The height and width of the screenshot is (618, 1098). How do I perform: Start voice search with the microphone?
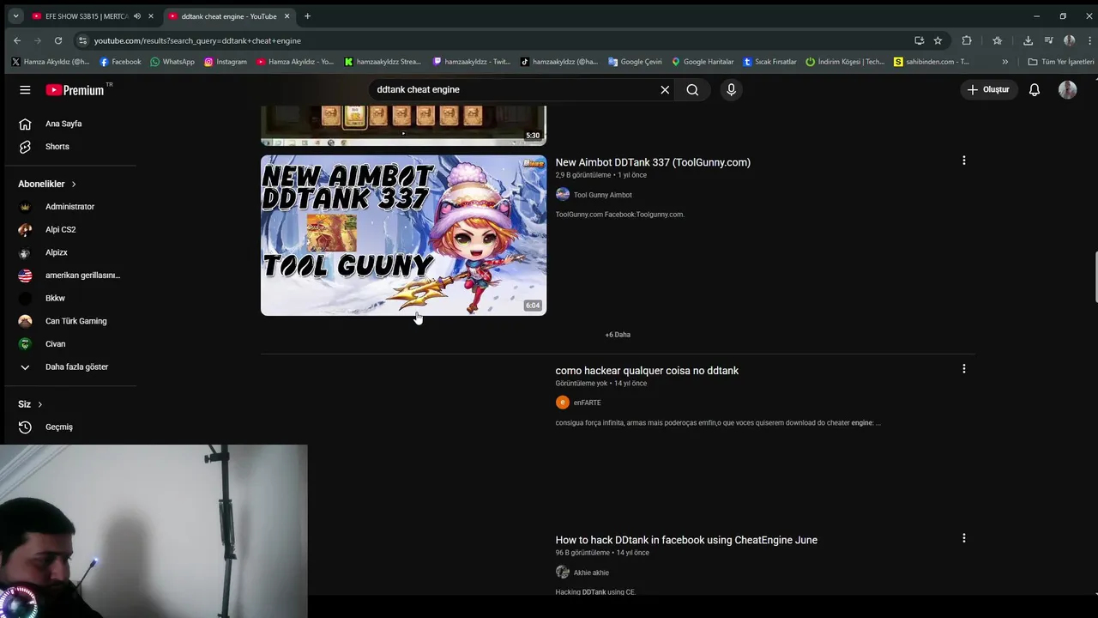point(731,89)
